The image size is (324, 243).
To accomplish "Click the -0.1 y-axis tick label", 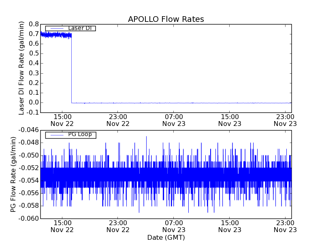I will (33, 113).
